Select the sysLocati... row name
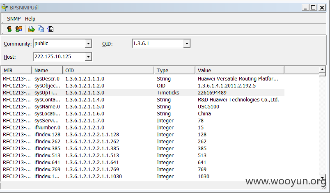 coord(47,114)
